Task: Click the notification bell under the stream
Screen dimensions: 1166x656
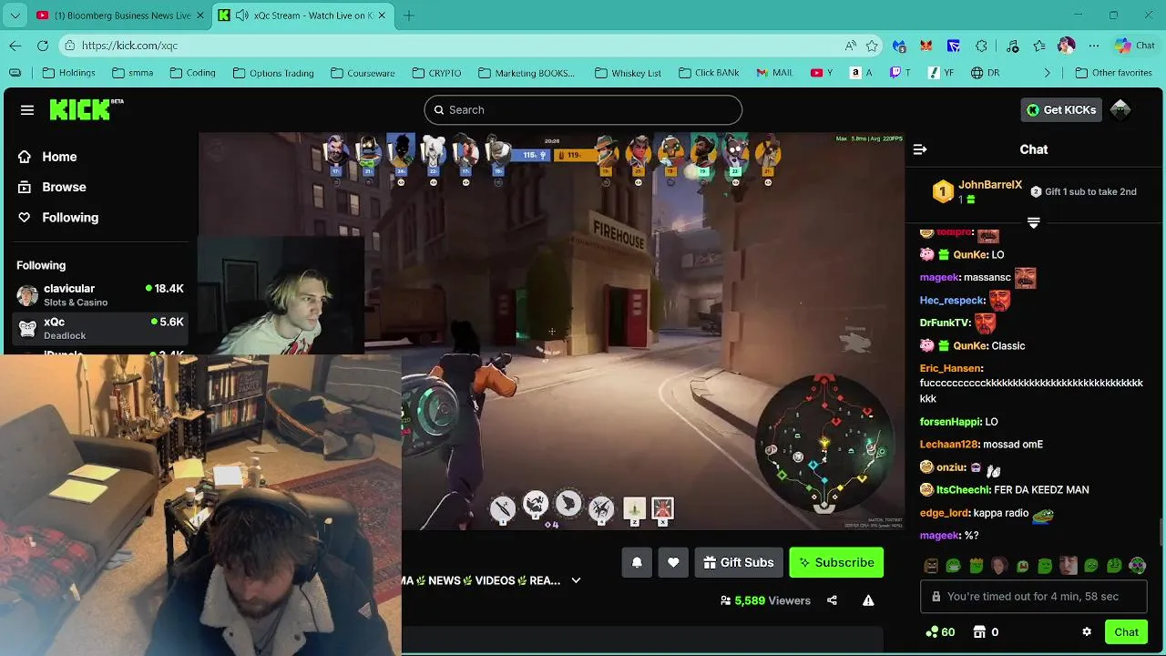Action: (637, 562)
